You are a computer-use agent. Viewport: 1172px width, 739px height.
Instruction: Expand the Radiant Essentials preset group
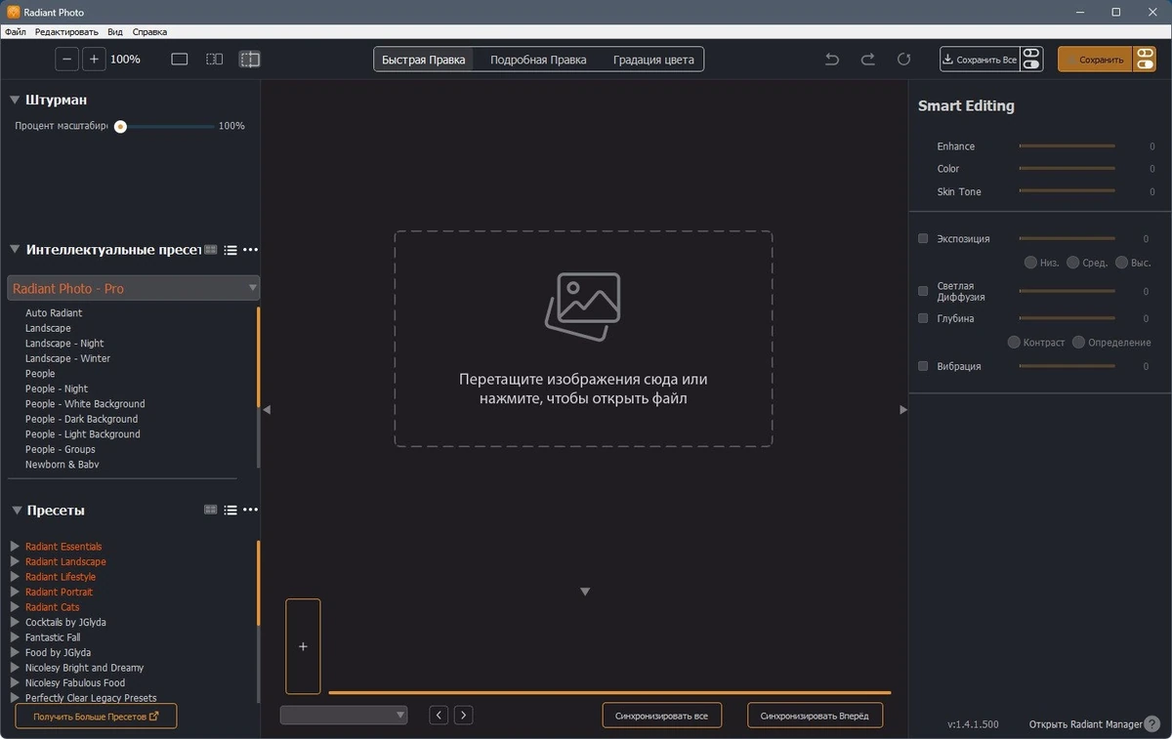tap(15, 547)
